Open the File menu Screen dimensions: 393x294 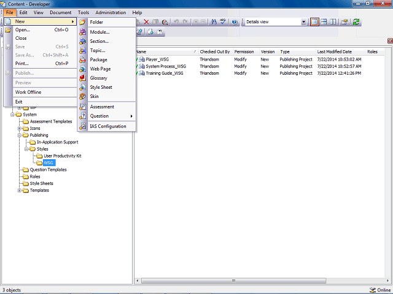point(10,12)
